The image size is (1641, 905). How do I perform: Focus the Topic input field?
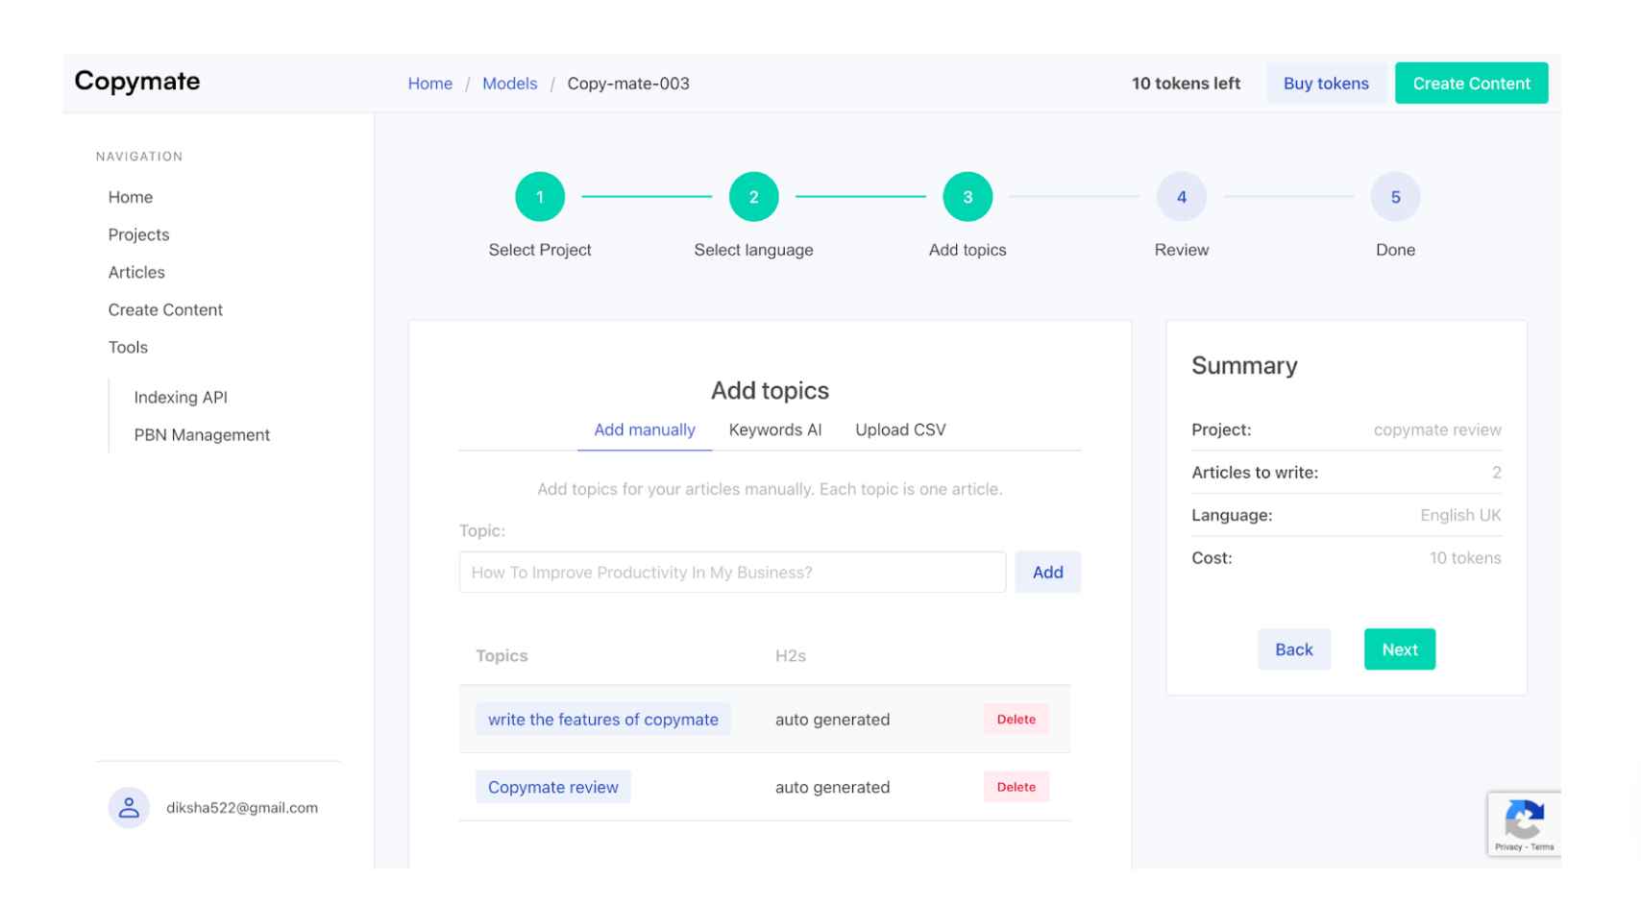[x=732, y=572]
